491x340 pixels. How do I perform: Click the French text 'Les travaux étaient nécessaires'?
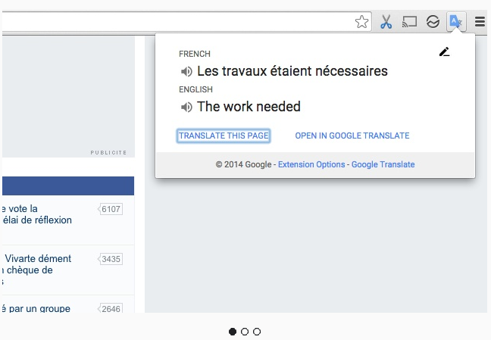(292, 71)
